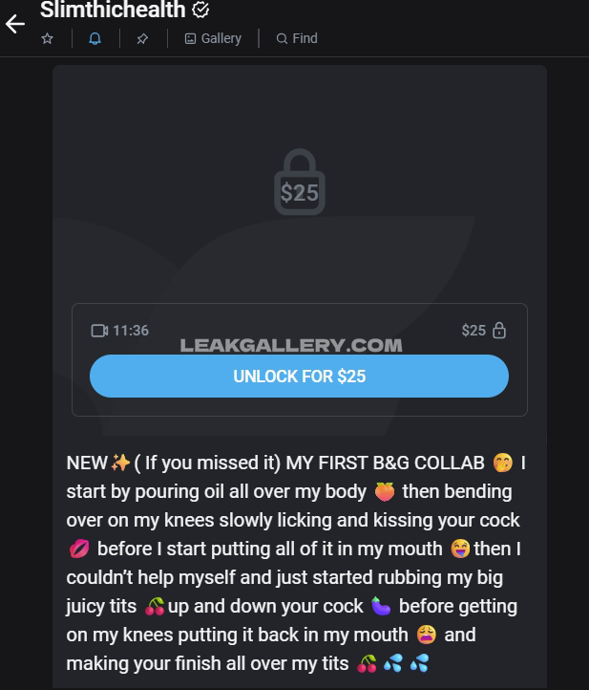Click the 11:36 video duration label
The height and width of the screenshot is (690, 589).
pyautogui.click(x=131, y=331)
